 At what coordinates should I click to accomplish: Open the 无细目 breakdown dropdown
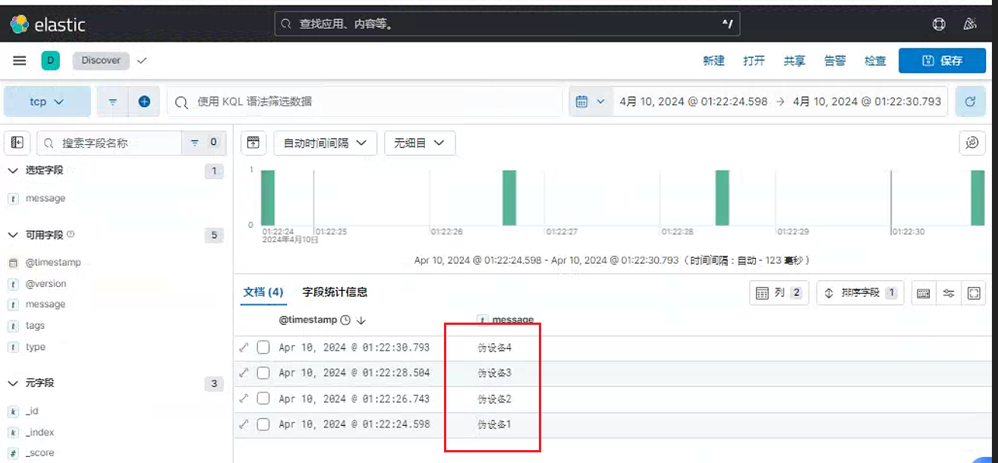tap(420, 143)
